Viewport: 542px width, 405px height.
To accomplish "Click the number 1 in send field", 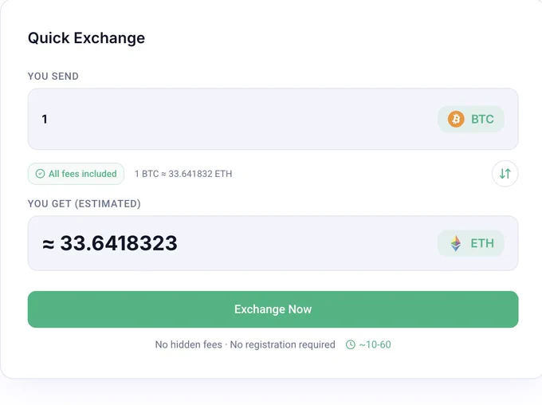I will [x=45, y=120].
